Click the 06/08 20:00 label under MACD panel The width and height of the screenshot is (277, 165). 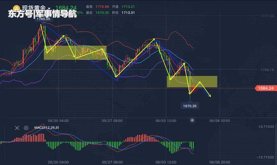tap(220, 162)
